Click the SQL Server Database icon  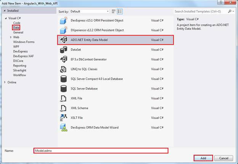pyautogui.click(x=64, y=88)
